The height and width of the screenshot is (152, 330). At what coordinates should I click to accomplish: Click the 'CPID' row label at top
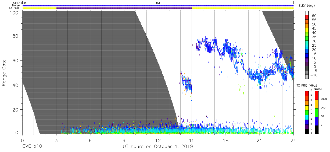coord(16,3)
